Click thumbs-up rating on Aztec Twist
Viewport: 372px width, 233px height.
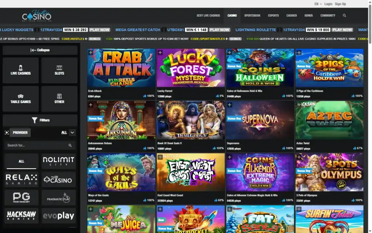coord(355,148)
